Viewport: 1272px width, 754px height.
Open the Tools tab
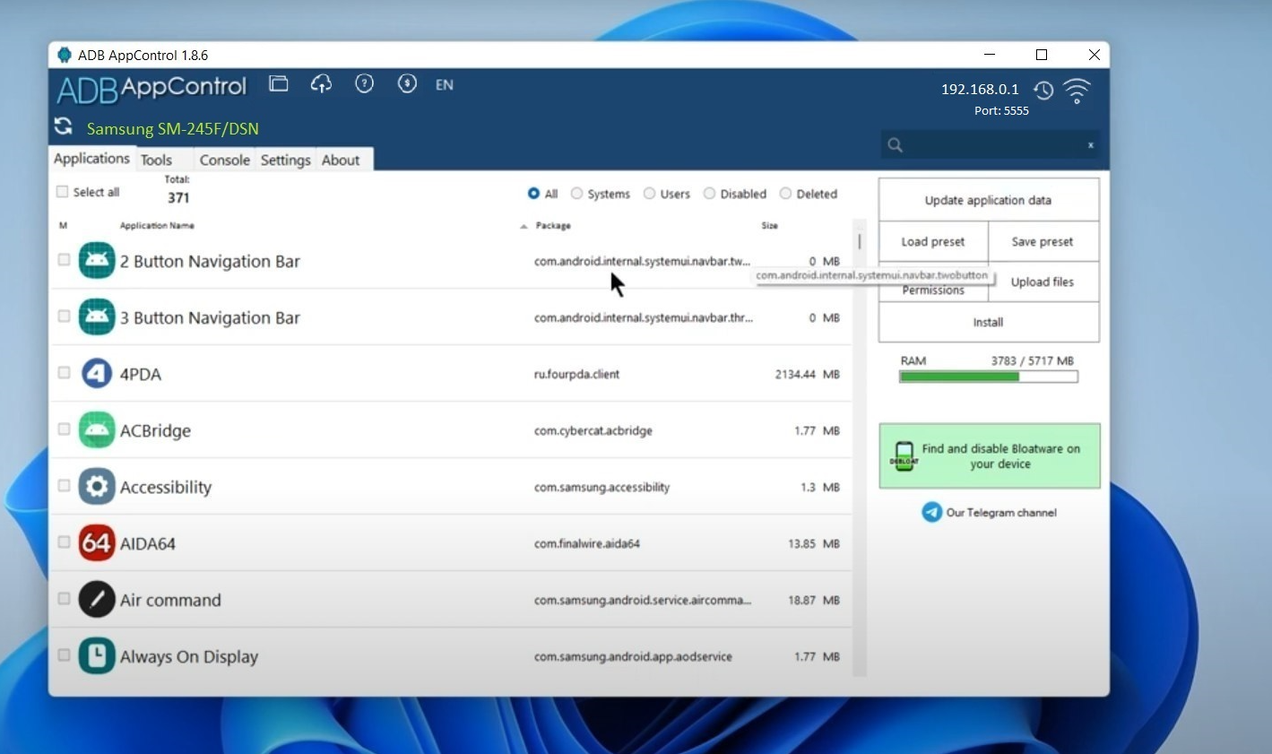click(x=156, y=160)
